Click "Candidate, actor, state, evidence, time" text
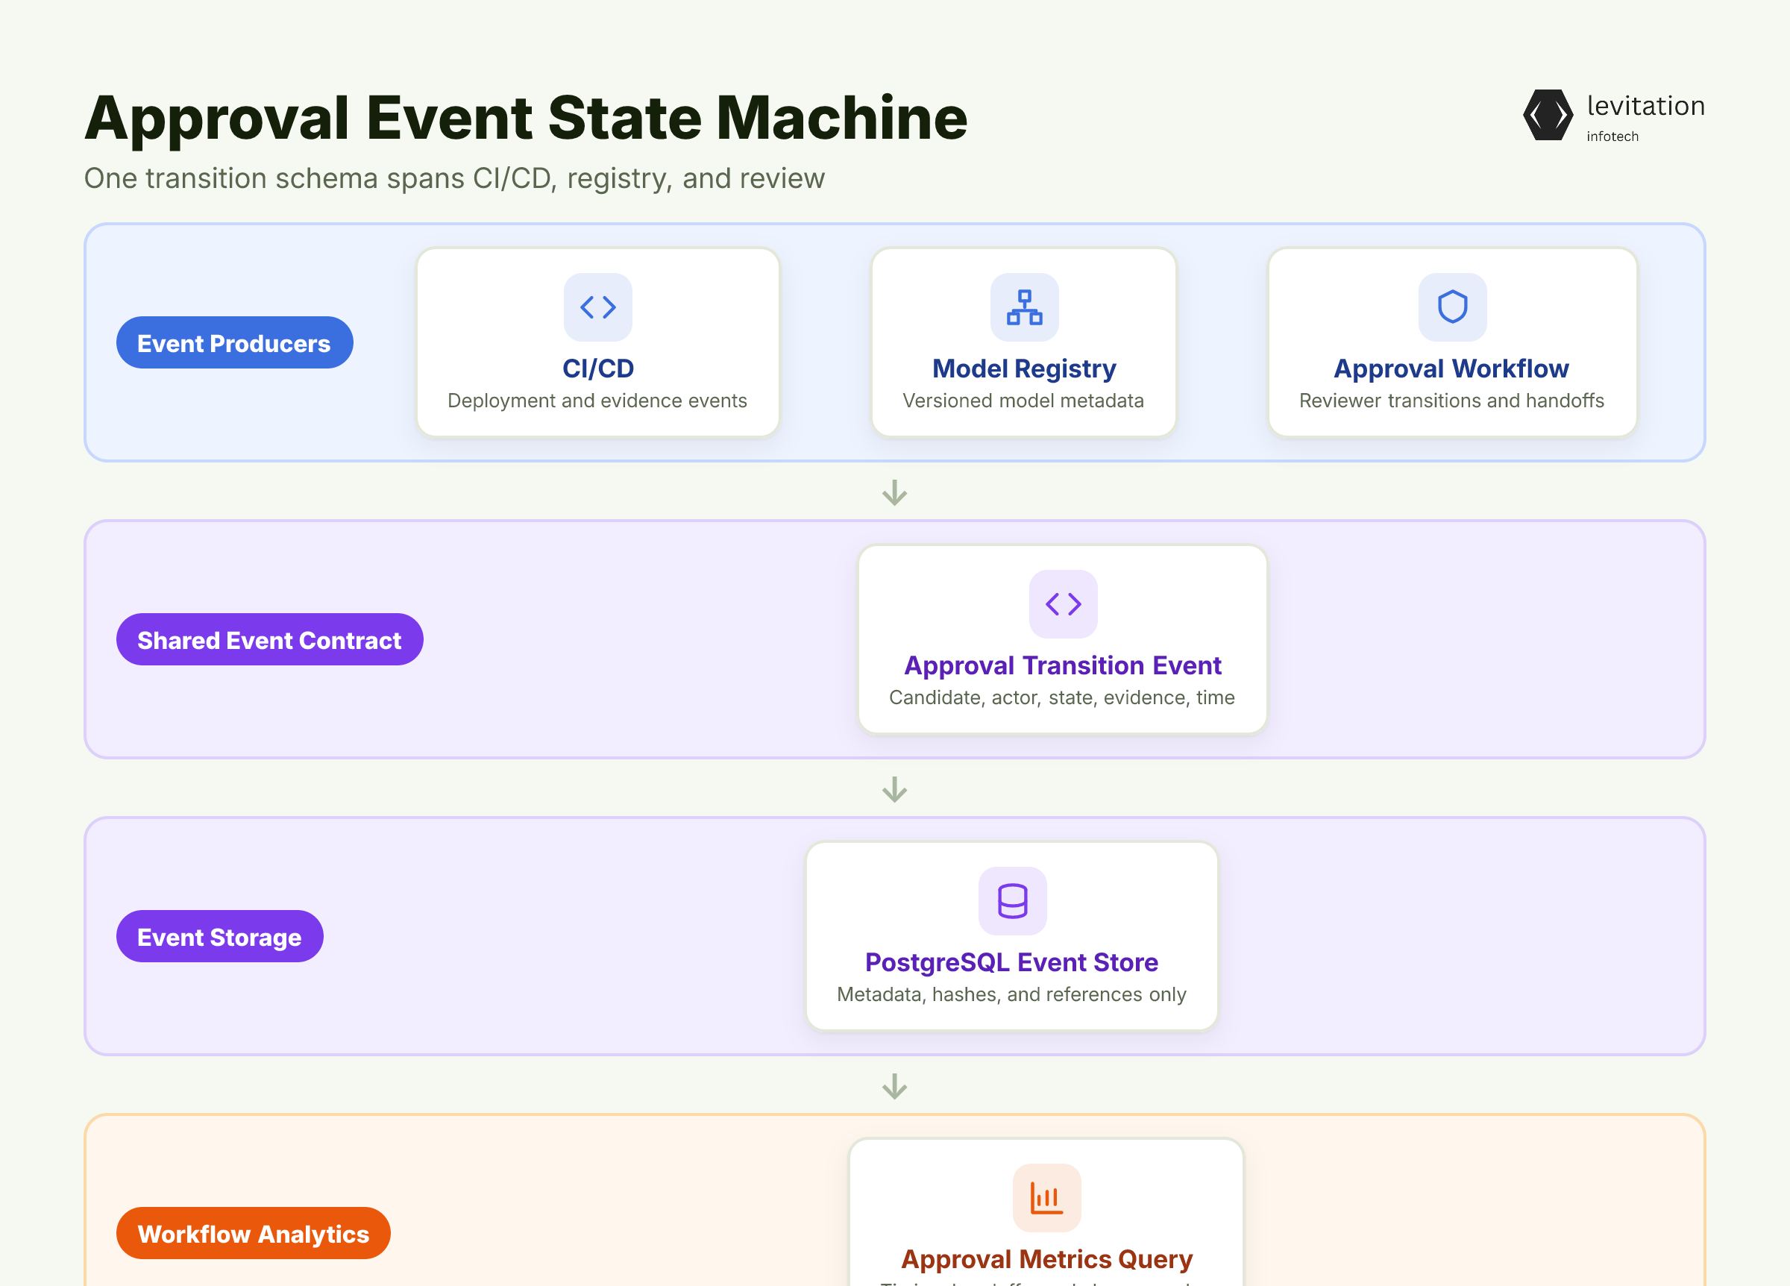The height and width of the screenshot is (1286, 1790). coord(1062,698)
